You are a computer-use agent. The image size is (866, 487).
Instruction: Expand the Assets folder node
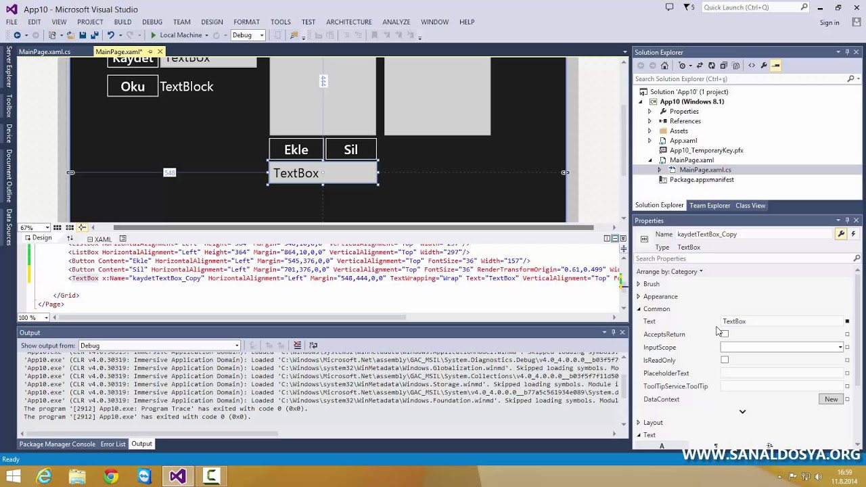[x=649, y=131]
